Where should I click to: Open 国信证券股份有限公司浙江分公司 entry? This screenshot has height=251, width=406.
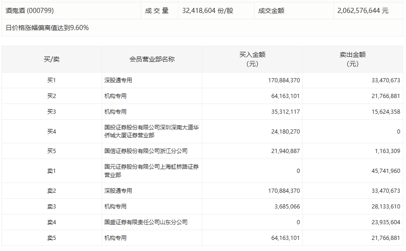[146, 151]
